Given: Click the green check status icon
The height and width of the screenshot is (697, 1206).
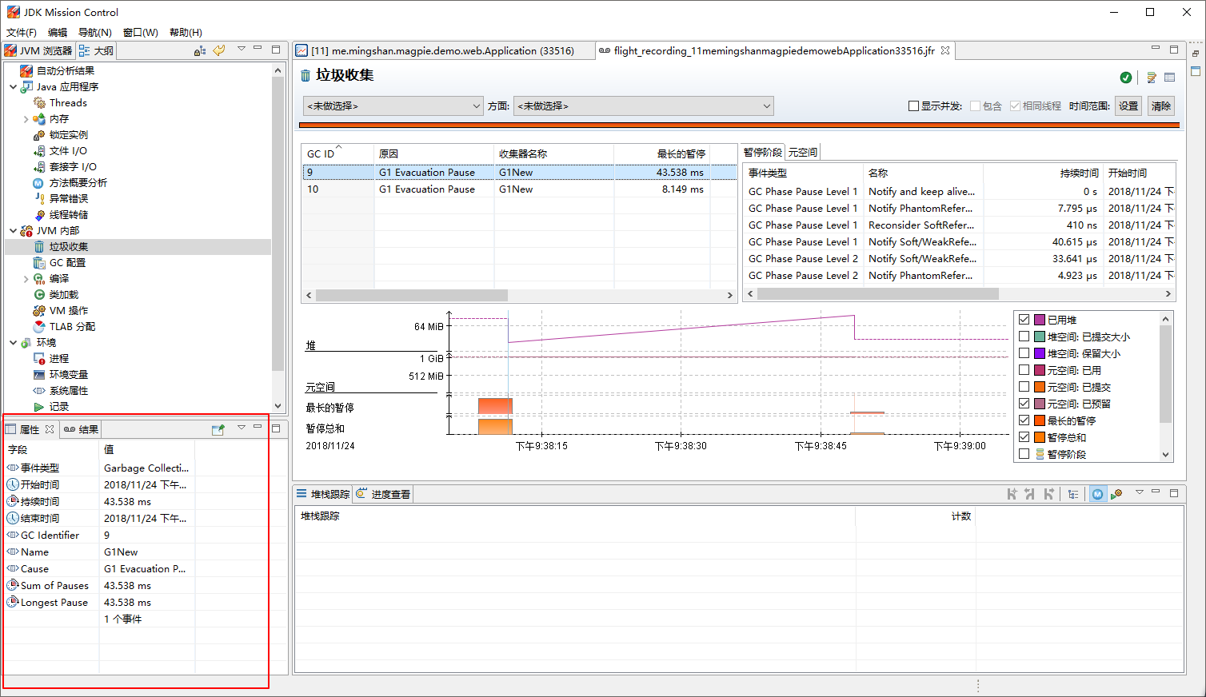Looking at the screenshot, I should click(x=1126, y=78).
